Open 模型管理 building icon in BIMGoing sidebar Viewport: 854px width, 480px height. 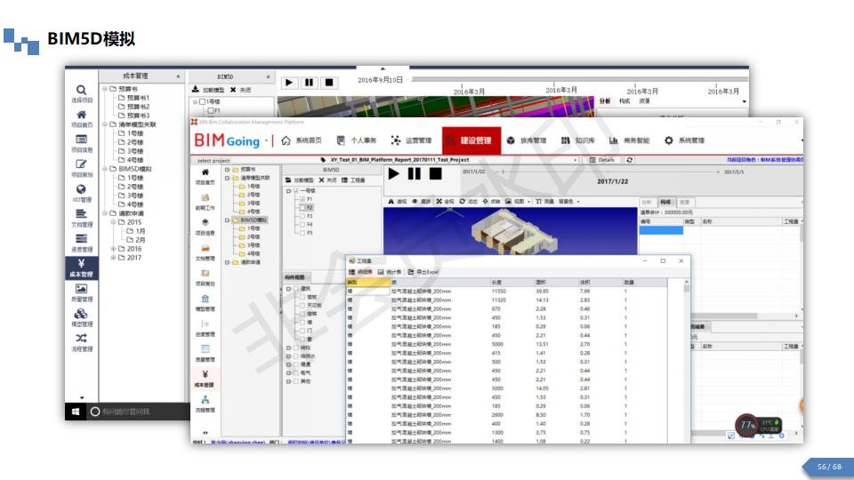(x=205, y=299)
